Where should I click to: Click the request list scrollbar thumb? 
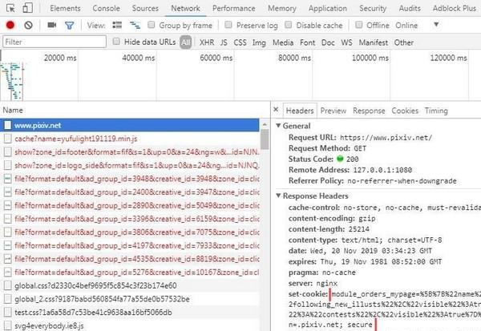265,139
